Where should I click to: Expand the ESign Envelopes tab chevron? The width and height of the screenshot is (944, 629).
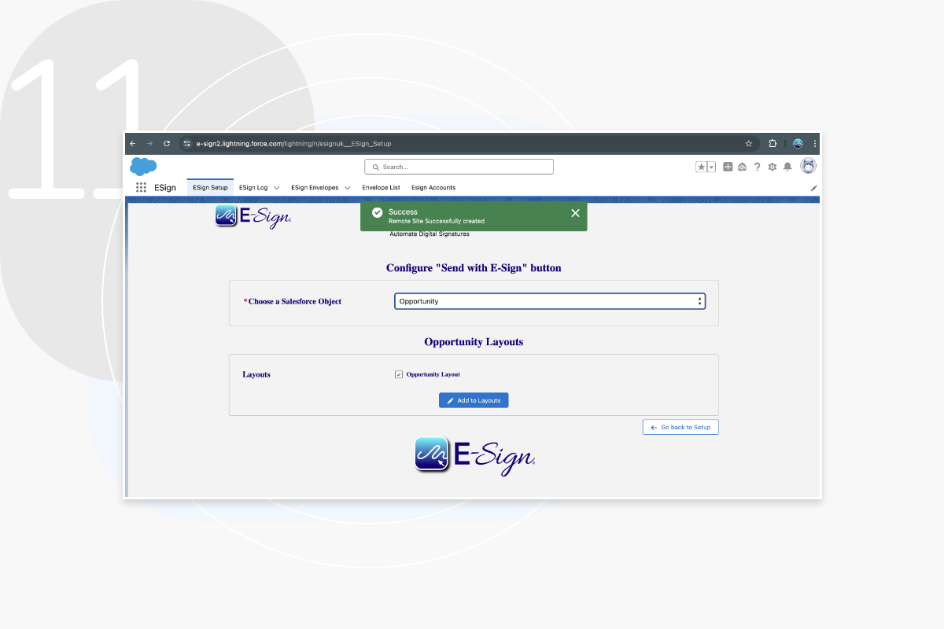tap(347, 188)
